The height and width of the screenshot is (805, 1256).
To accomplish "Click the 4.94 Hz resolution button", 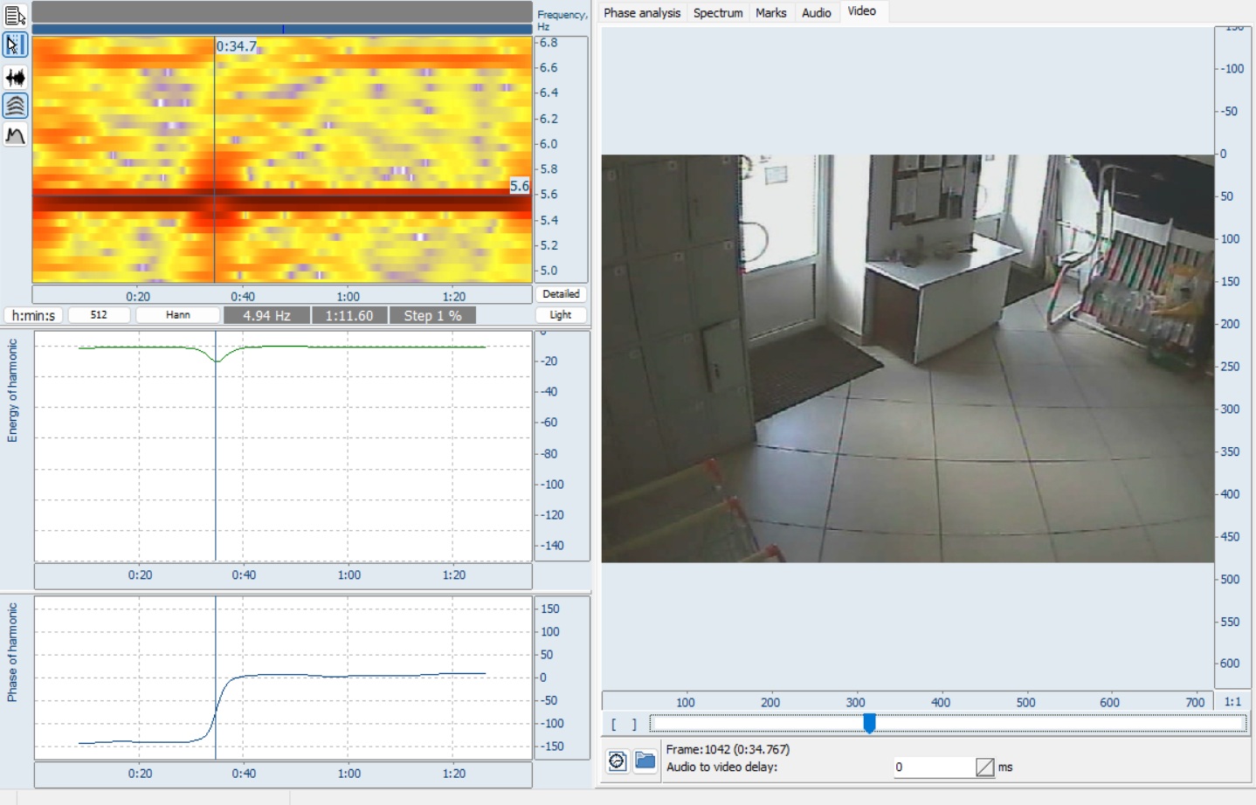I will [266, 315].
